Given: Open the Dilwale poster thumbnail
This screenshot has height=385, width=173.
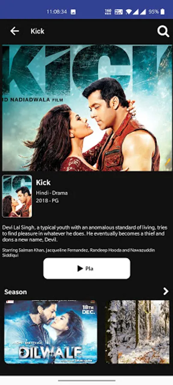Looking at the screenshot, I should tap(51, 332).
